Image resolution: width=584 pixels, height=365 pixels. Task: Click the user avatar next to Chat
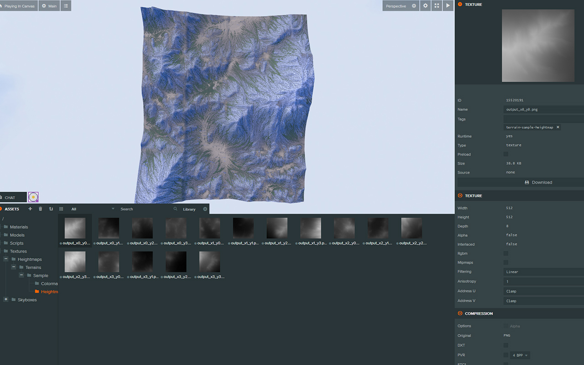tap(33, 197)
